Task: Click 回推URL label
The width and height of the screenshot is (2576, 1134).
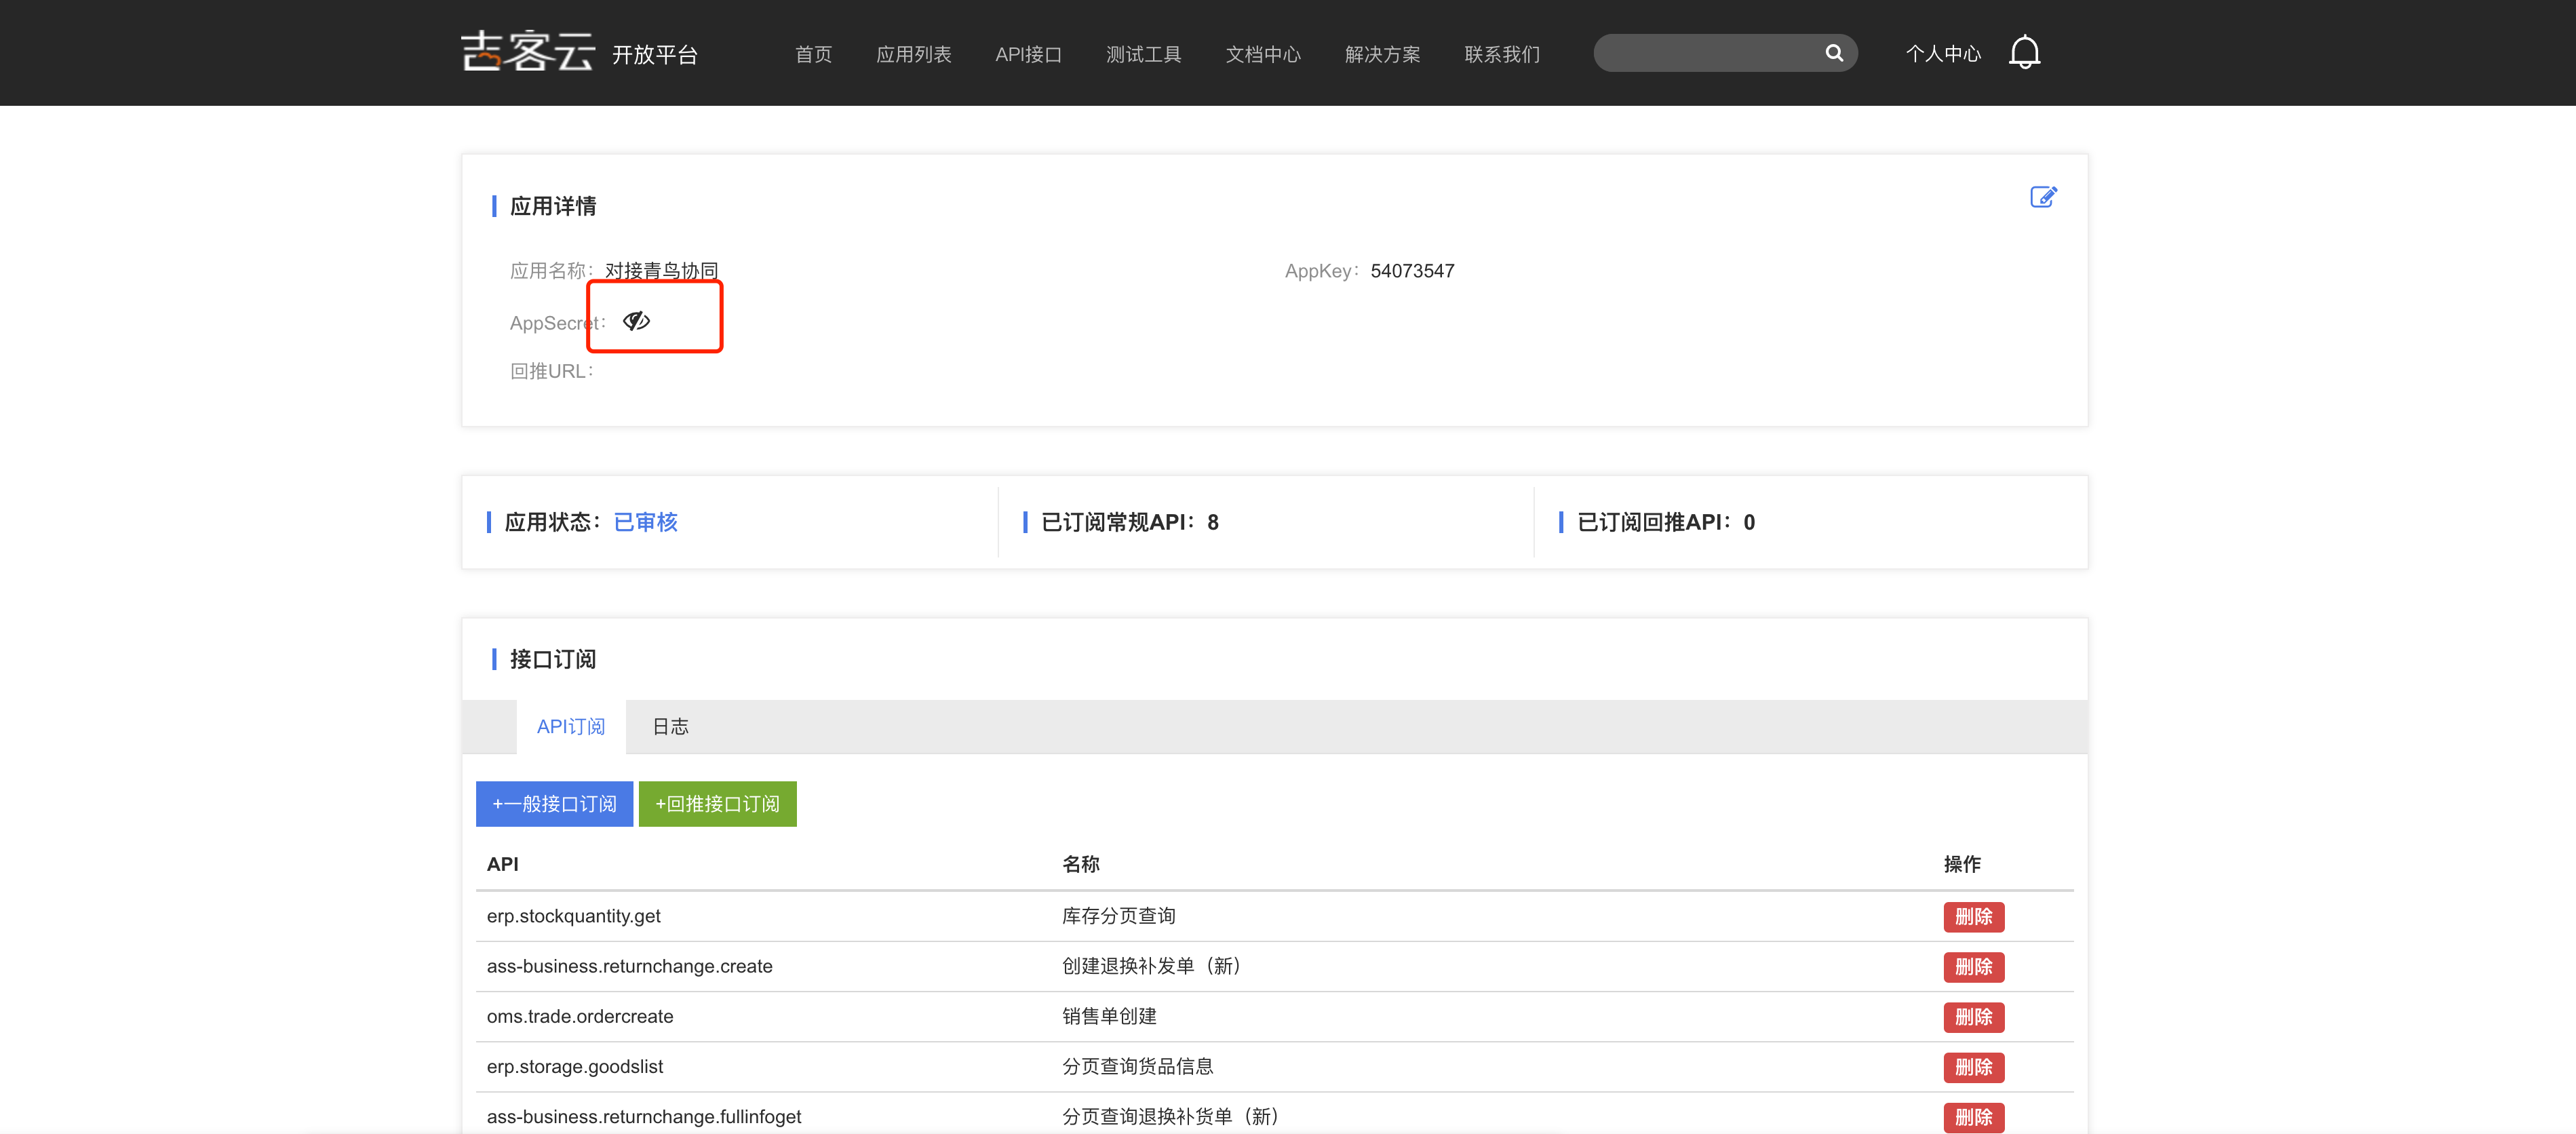Action: pyautogui.click(x=551, y=371)
